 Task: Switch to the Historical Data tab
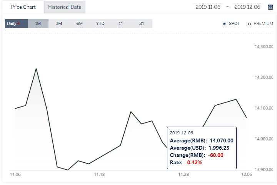tap(65, 7)
